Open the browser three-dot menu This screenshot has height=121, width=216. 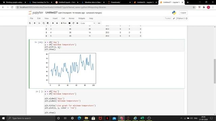click(213, 7)
